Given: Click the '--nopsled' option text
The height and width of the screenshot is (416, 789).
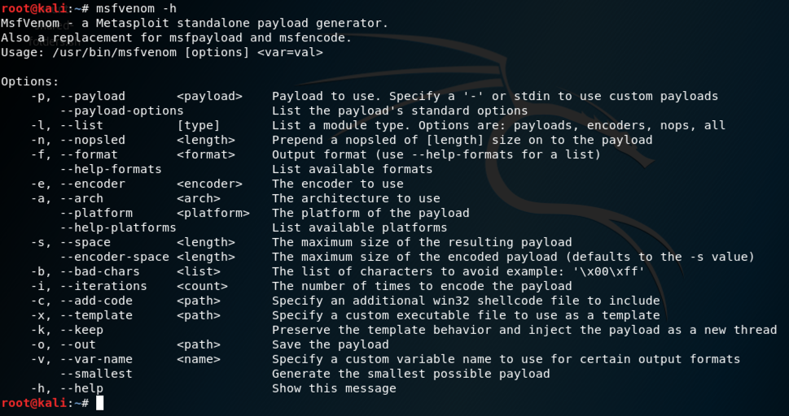Looking at the screenshot, I should (95, 140).
